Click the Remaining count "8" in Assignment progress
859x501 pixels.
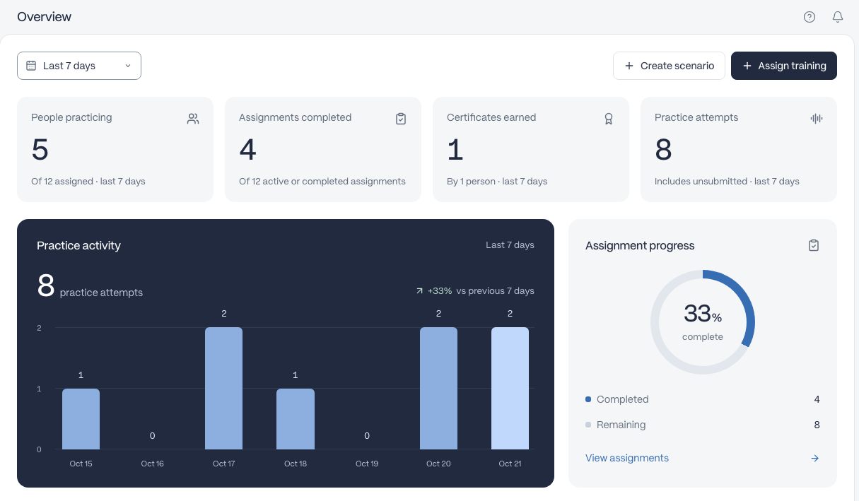coord(817,425)
